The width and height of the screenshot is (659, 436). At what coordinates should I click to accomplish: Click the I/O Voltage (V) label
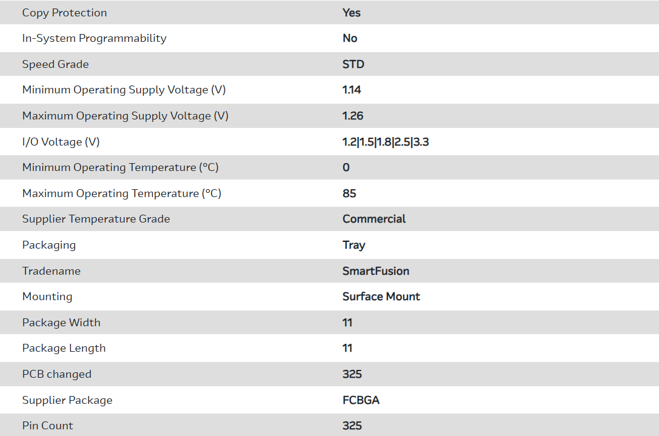61,142
